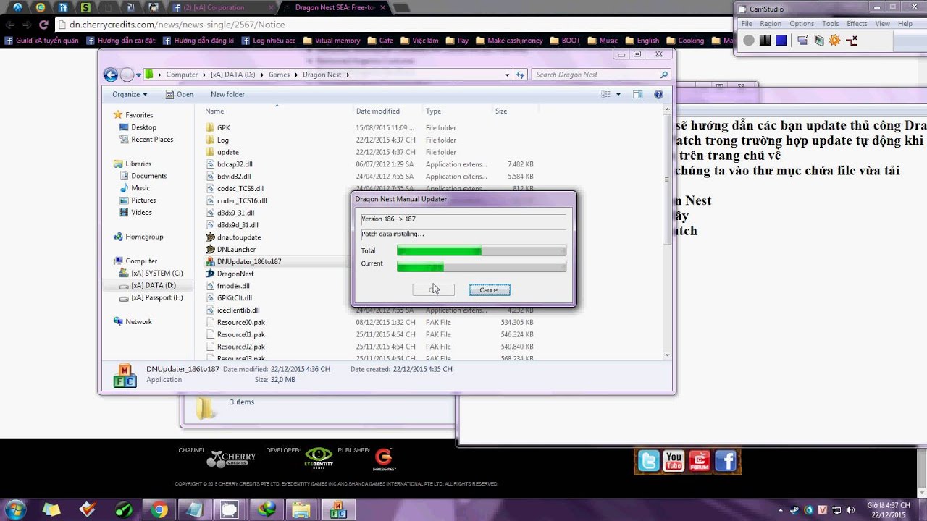Click the CamStudio red shortcut icon
This screenshot has height=521, width=927.
click(852, 41)
